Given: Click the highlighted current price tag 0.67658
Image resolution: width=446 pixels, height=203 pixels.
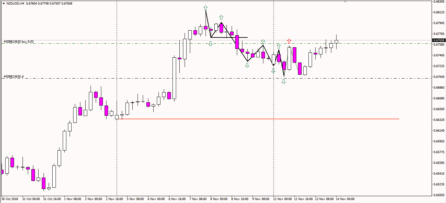Looking at the screenshot, I should point(438,40).
